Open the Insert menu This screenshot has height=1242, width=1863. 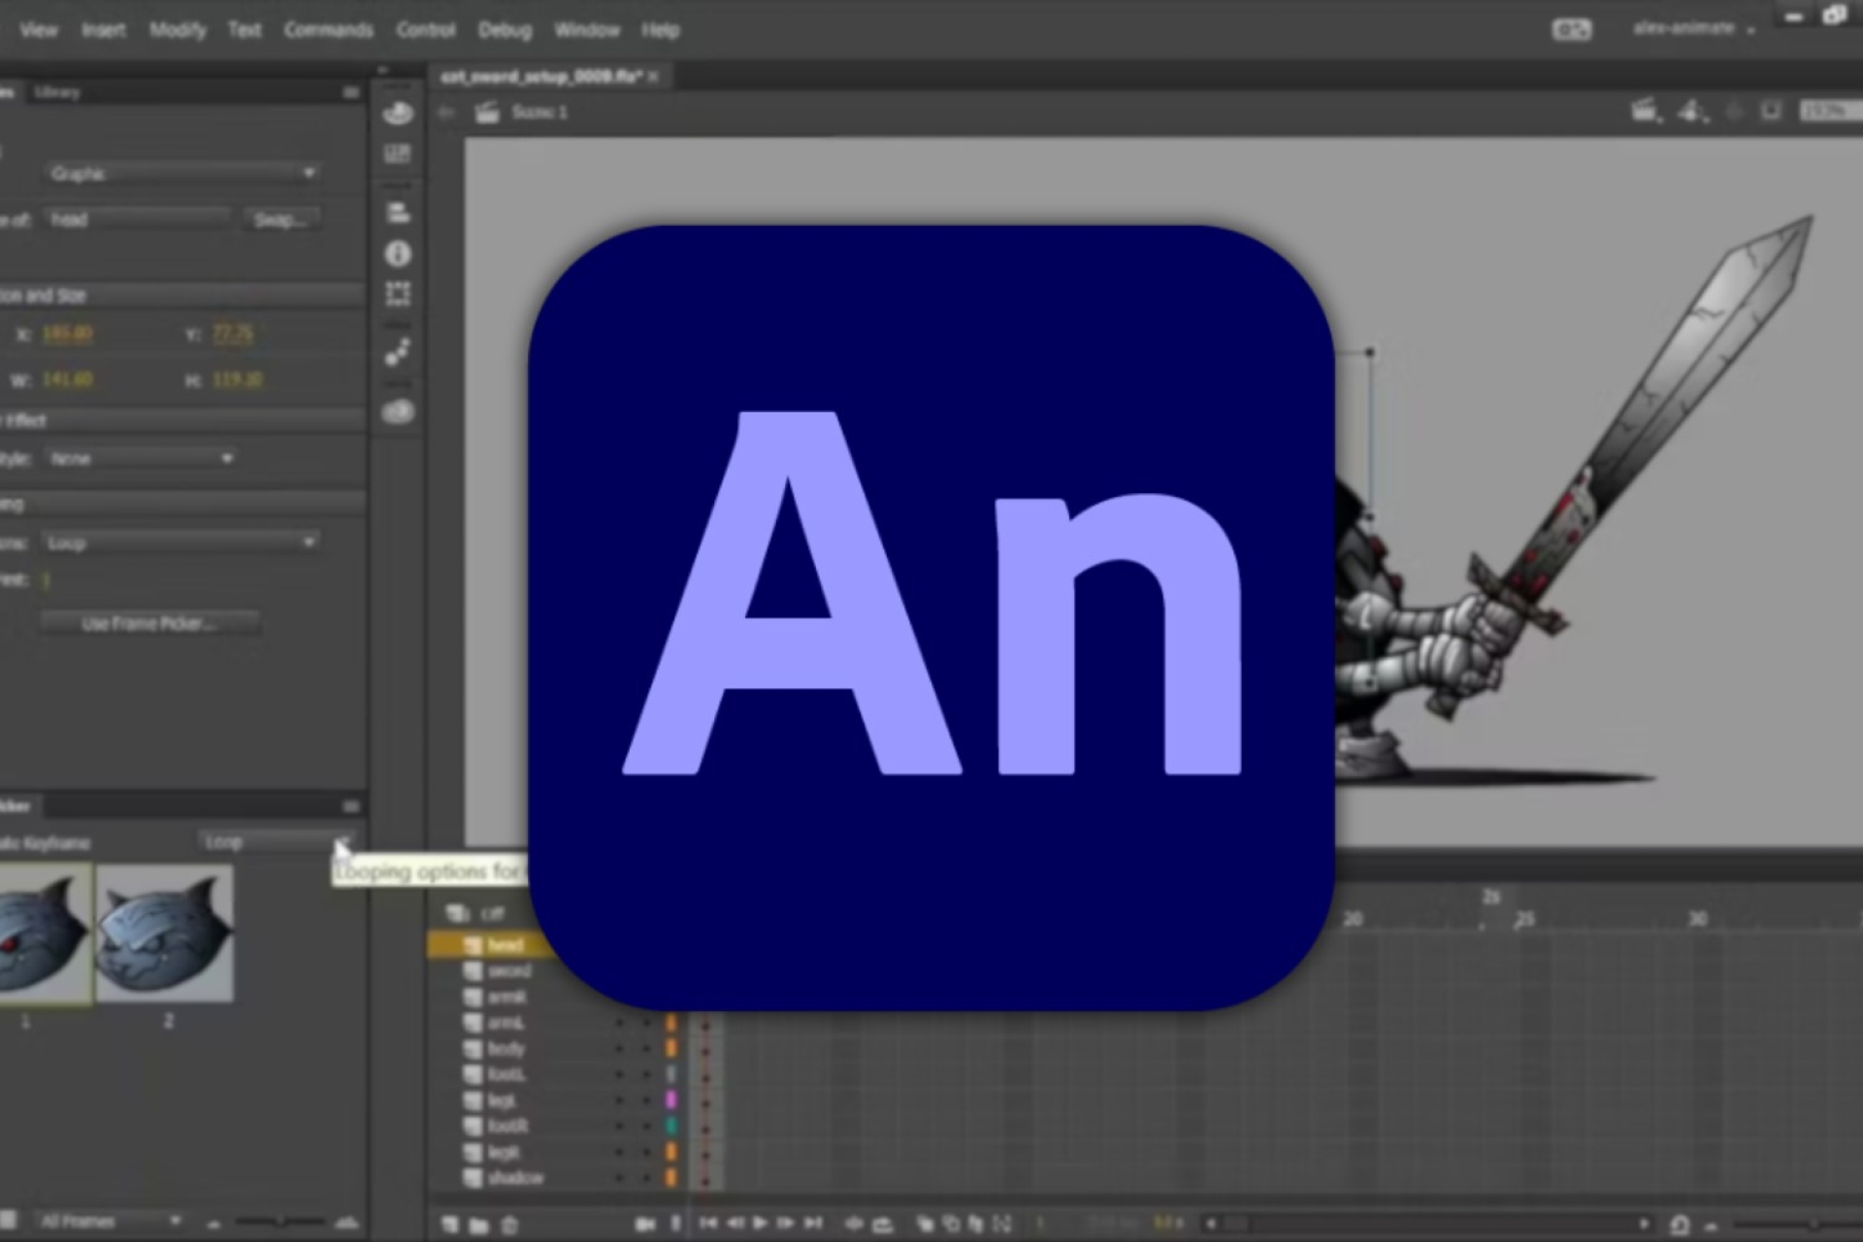point(104,30)
